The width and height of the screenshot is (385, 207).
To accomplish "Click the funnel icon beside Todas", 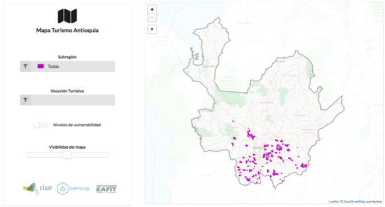I will tap(26, 66).
